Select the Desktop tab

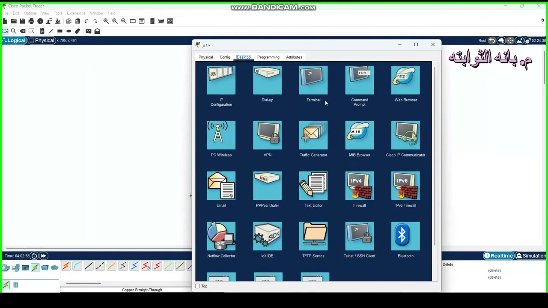(244, 57)
